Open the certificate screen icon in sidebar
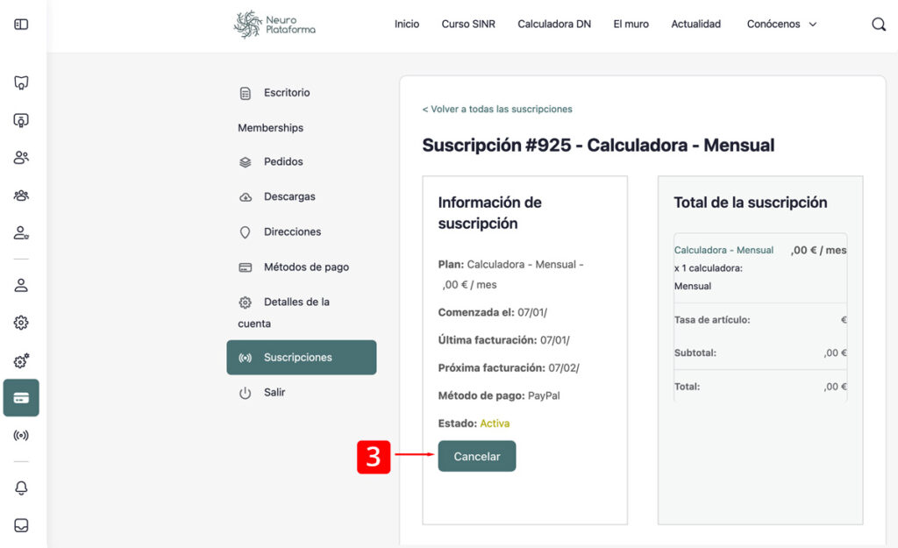Screen dimensions: 898x548 [x=21, y=120]
